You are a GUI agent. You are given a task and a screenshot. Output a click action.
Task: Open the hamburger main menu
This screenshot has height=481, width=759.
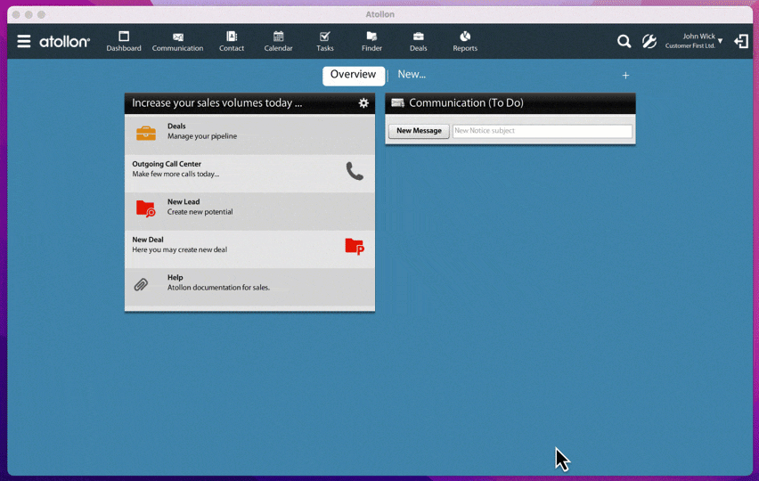[x=24, y=41]
